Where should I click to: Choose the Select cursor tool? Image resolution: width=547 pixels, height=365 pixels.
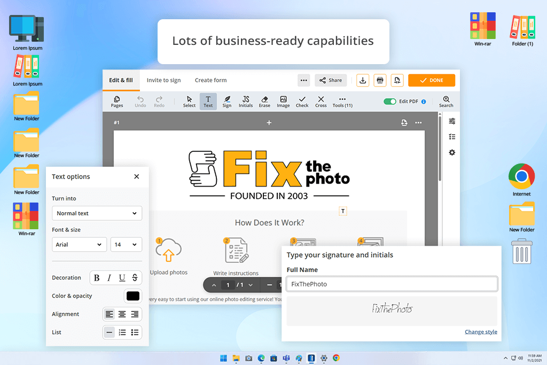(x=189, y=102)
